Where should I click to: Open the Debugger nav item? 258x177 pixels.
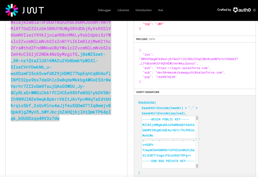pyautogui.click(x=104, y=10)
